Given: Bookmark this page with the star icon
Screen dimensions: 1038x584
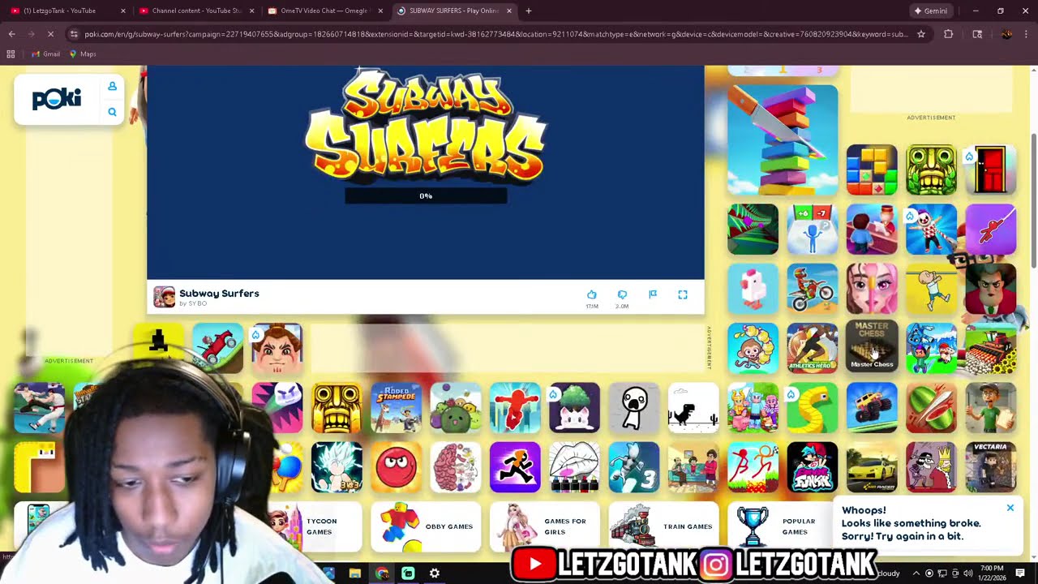Looking at the screenshot, I should (x=921, y=34).
